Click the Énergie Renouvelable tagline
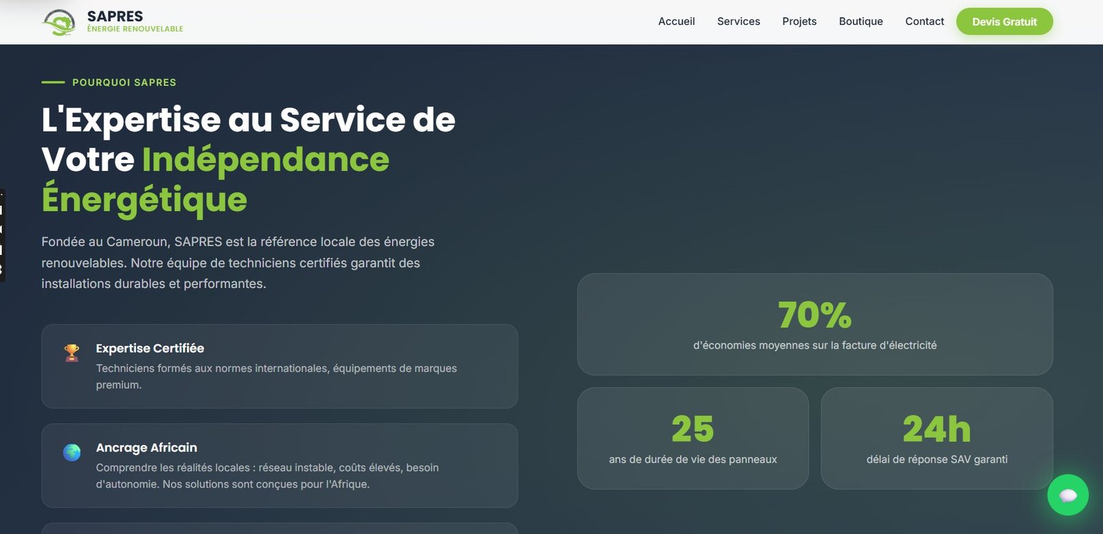This screenshot has width=1103, height=534. click(135, 29)
